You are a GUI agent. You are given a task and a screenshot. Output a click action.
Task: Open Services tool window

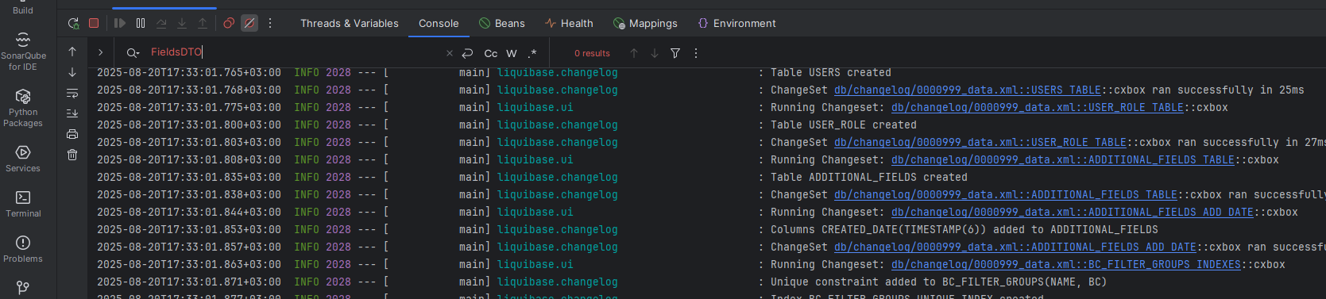23,159
